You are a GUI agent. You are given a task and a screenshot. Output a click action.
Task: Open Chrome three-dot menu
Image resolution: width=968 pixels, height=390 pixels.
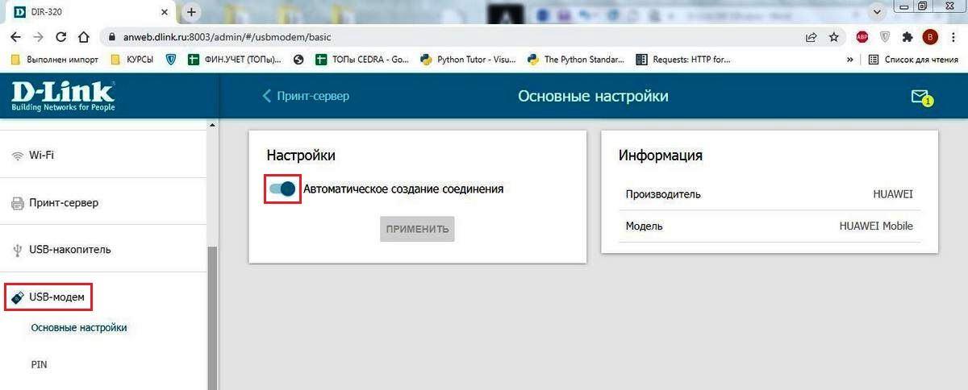pyautogui.click(x=953, y=37)
